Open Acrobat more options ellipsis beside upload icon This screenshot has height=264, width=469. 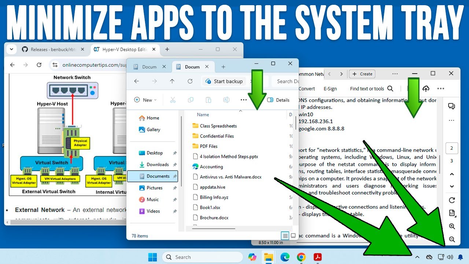441,88
